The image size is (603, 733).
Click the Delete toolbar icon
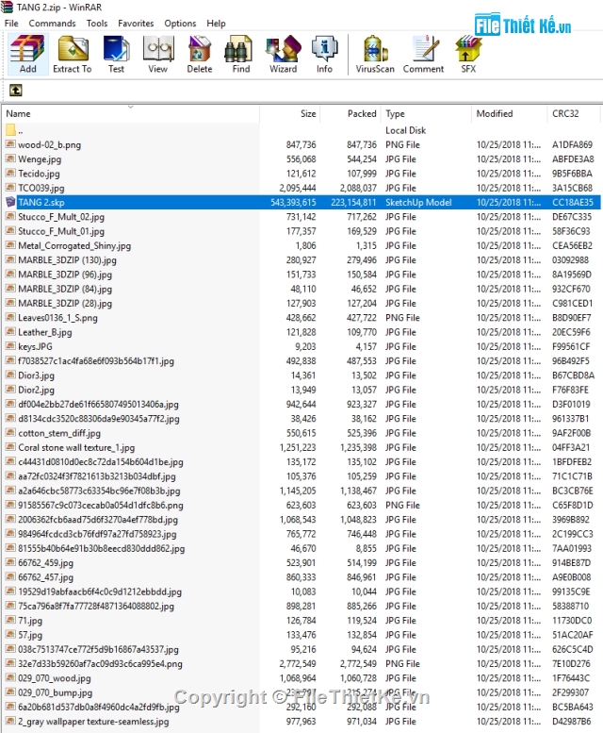pyautogui.click(x=200, y=54)
